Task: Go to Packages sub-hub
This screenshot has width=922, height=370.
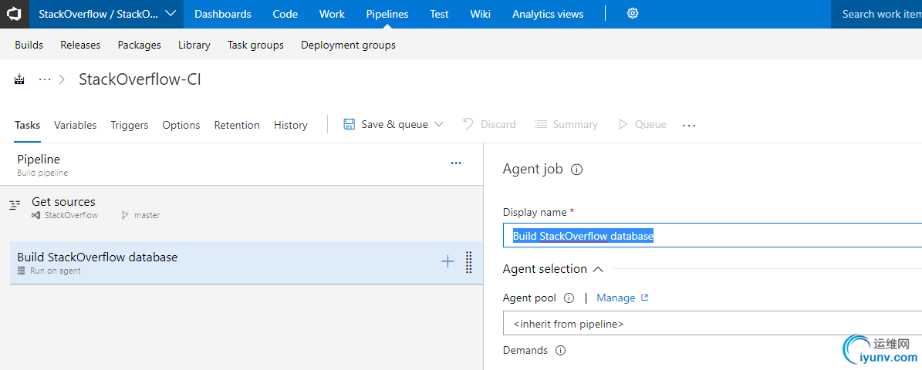Action: [140, 45]
